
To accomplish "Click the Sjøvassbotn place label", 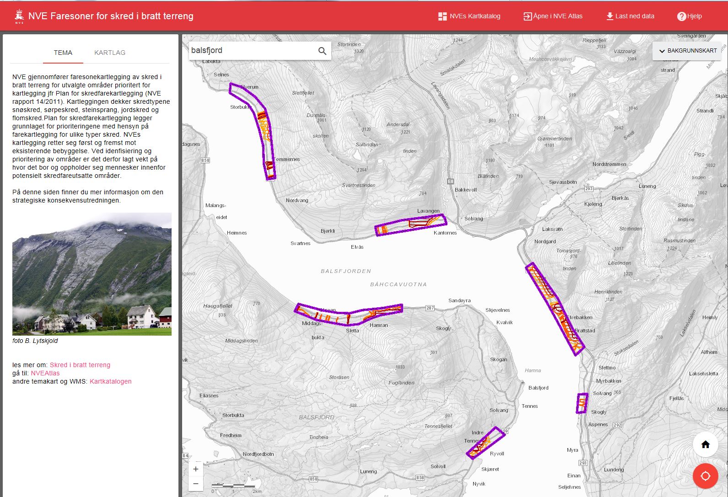I will pyautogui.click(x=563, y=182).
